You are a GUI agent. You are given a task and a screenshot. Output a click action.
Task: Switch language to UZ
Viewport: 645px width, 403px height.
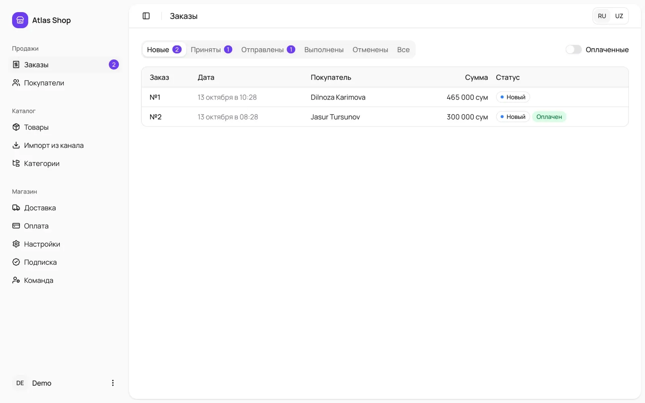[619, 16]
